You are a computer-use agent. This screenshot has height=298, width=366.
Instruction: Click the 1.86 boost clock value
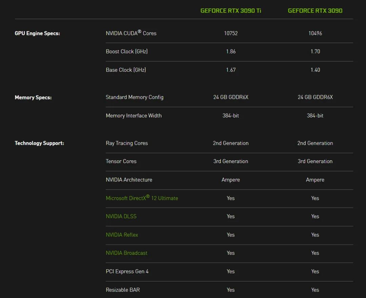(231, 51)
